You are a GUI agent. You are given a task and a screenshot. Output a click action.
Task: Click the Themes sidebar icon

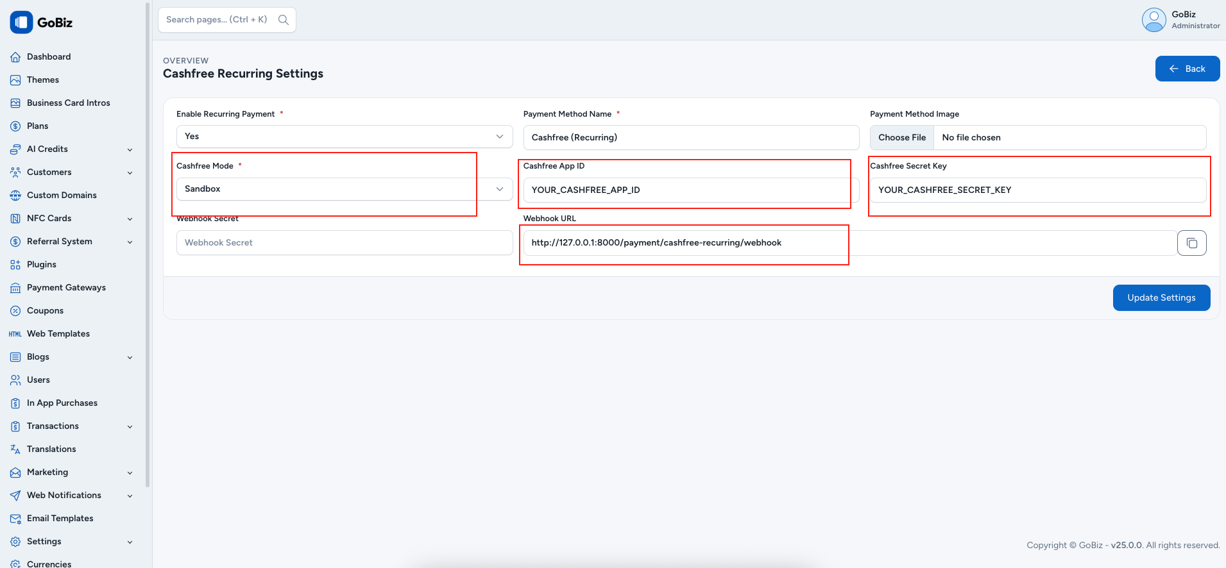[15, 80]
